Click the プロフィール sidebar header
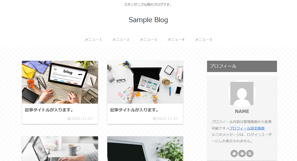 (x=242, y=66)
